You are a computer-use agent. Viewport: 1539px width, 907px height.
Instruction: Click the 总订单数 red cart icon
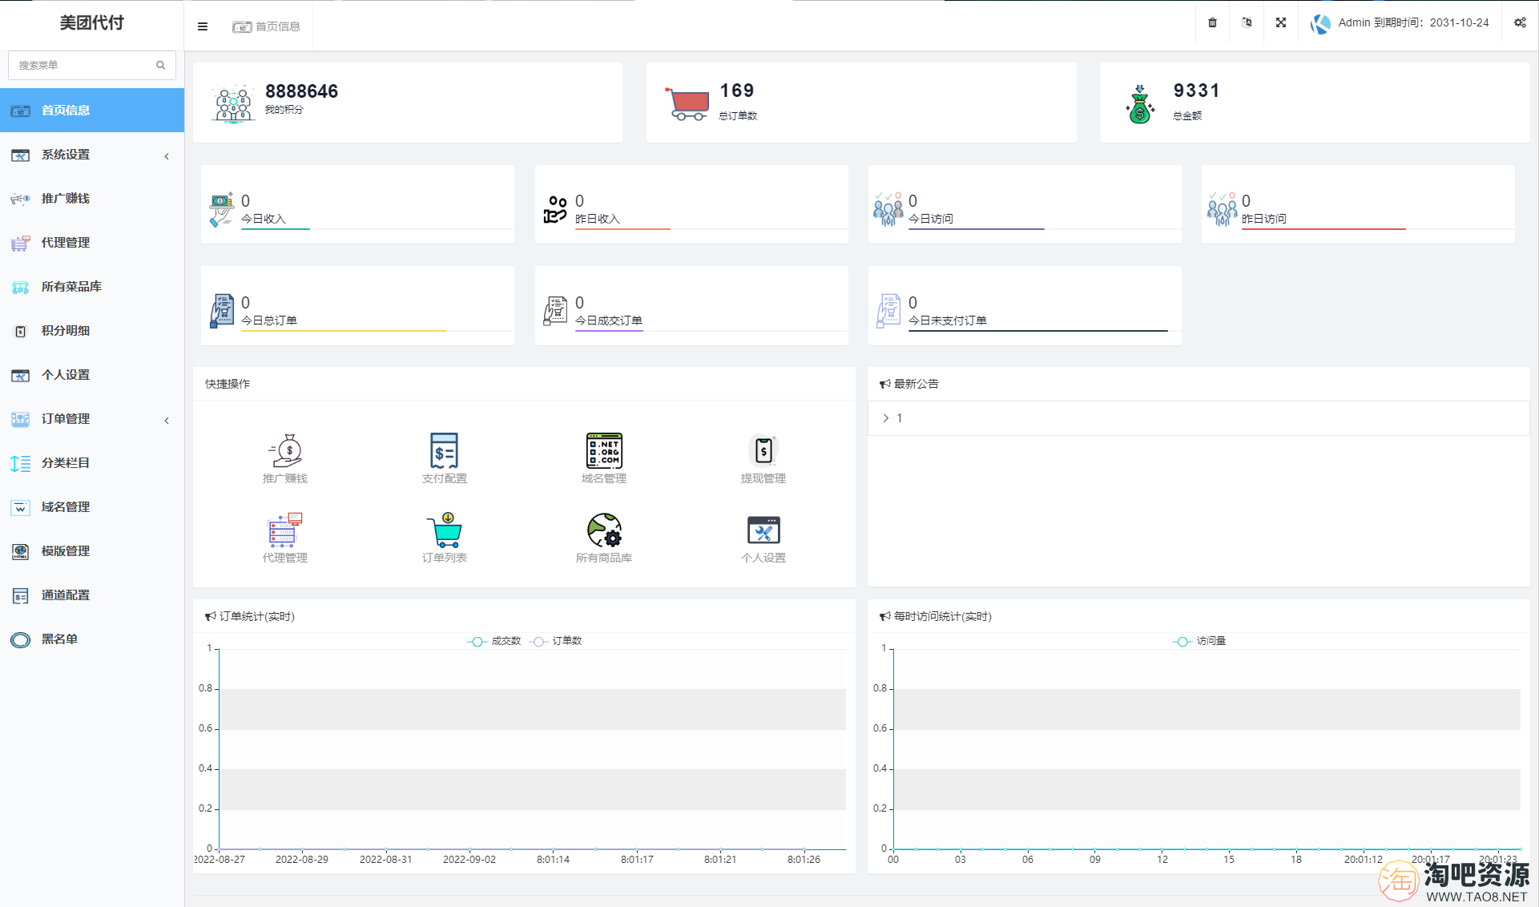click(x=687, y=104)
